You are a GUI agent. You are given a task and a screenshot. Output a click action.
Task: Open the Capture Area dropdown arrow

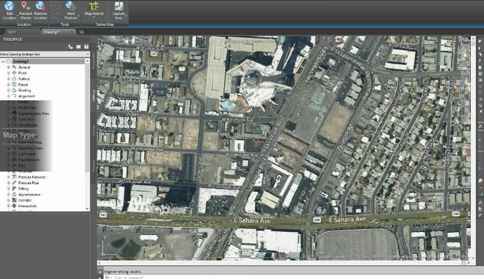point(126,16)
